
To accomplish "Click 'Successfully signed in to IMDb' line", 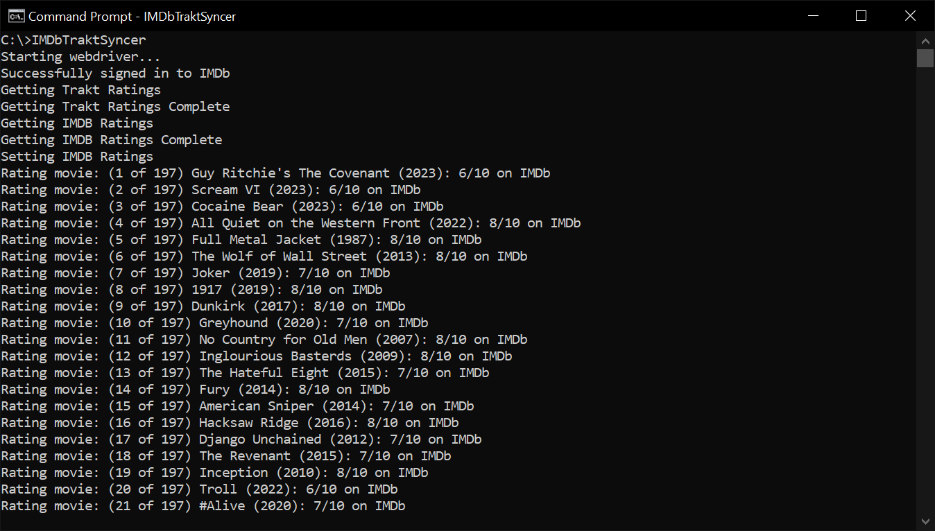I will click(x=115, y=73).
